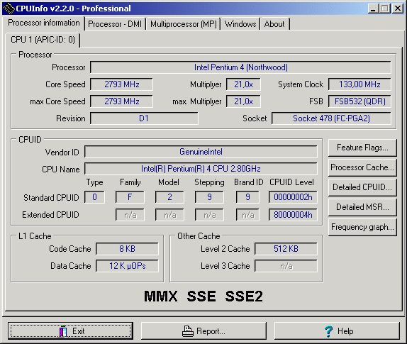Click the max. Multiplyer value field

pyautogui.click(x=243, y=101)
